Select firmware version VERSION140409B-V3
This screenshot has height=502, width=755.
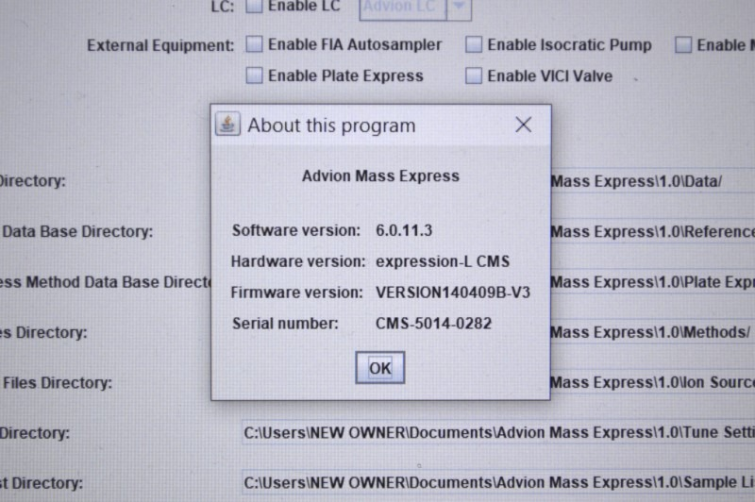pyautogui.click(x=453, y=293)
